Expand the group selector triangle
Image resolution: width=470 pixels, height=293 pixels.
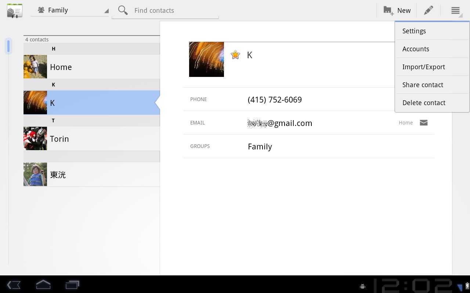click(106, 11)
